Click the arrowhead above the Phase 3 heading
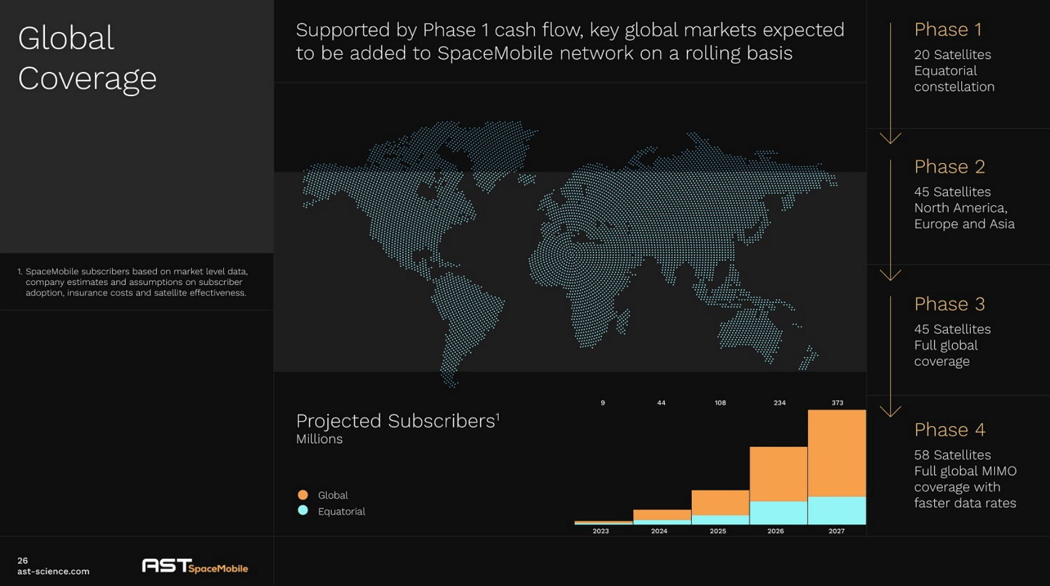The height and width of the screenshot is (586, 1050). tap(890, 275)
